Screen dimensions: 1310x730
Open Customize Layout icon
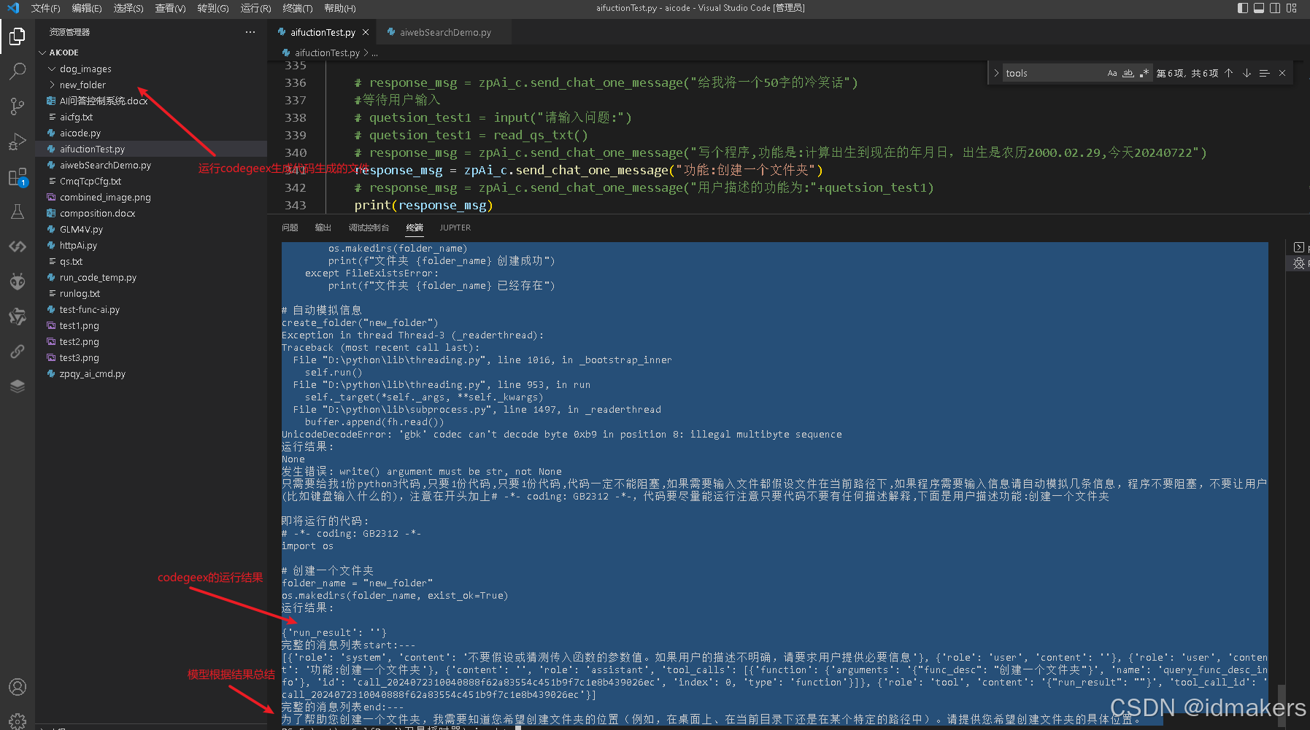click(1292, 8)
